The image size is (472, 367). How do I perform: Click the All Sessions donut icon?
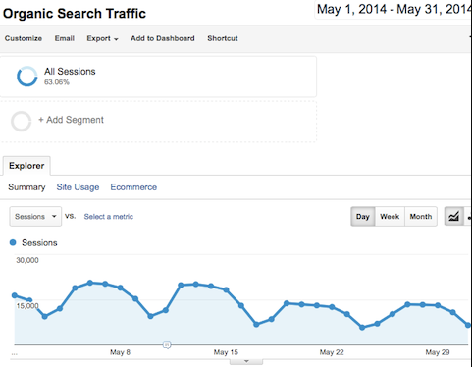[x=27, y=77]
